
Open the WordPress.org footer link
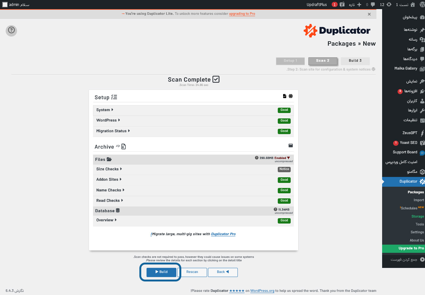(262, 291)
